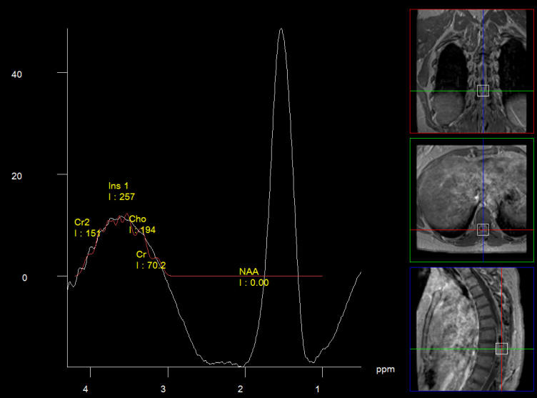
Task: Click the voxel box in the sagittal image
Action: [501, 348]
